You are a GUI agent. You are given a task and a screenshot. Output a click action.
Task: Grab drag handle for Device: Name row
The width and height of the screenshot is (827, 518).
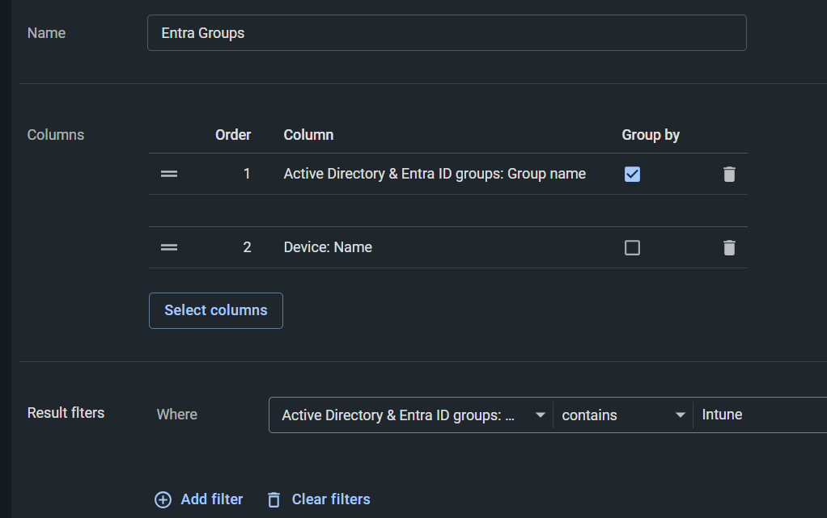click(x=169, y=247)
